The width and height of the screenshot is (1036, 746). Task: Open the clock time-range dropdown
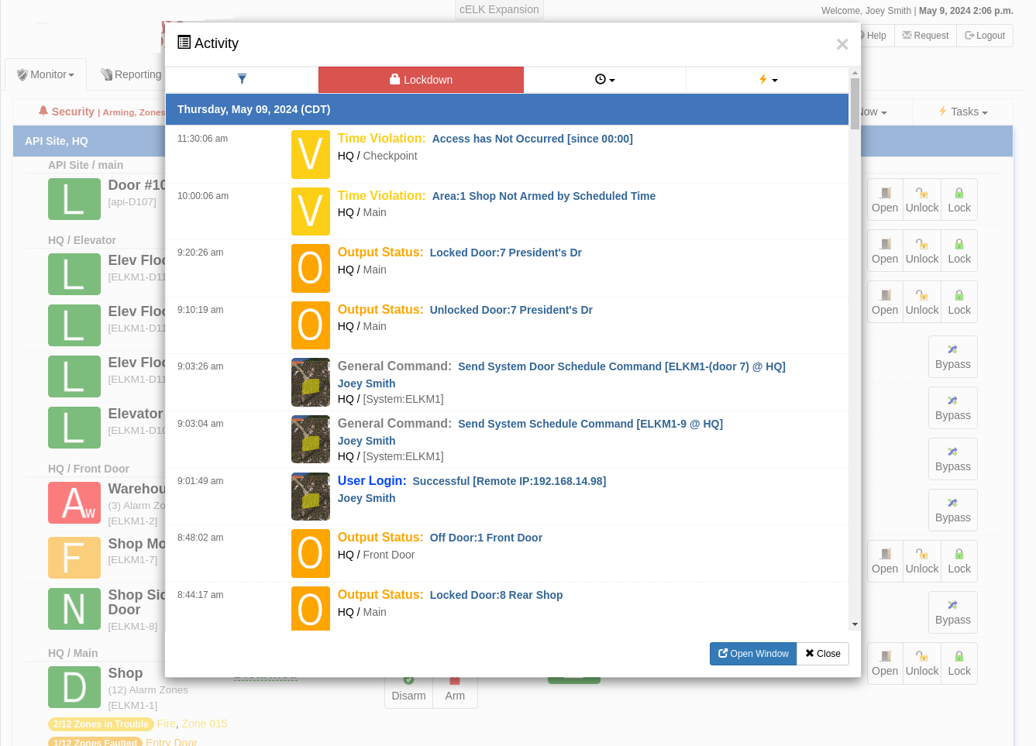(604, 80)
